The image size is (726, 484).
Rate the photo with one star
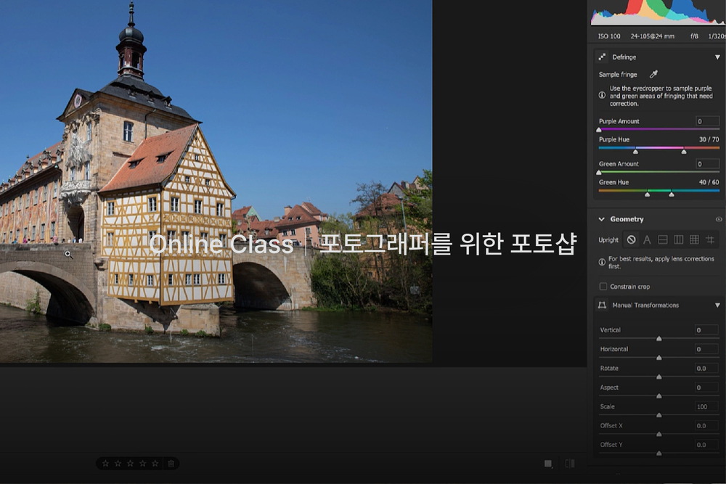[x=105, y=463]
